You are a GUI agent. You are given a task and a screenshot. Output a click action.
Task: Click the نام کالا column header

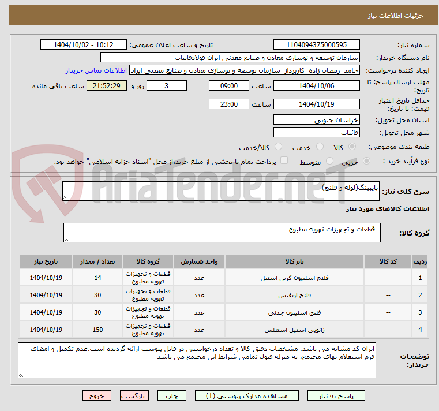[x=294, y=261]
